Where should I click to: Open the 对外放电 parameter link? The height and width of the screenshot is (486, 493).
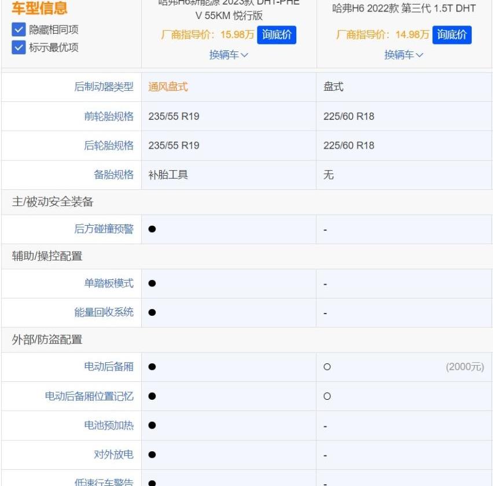[x=113, y=455]
